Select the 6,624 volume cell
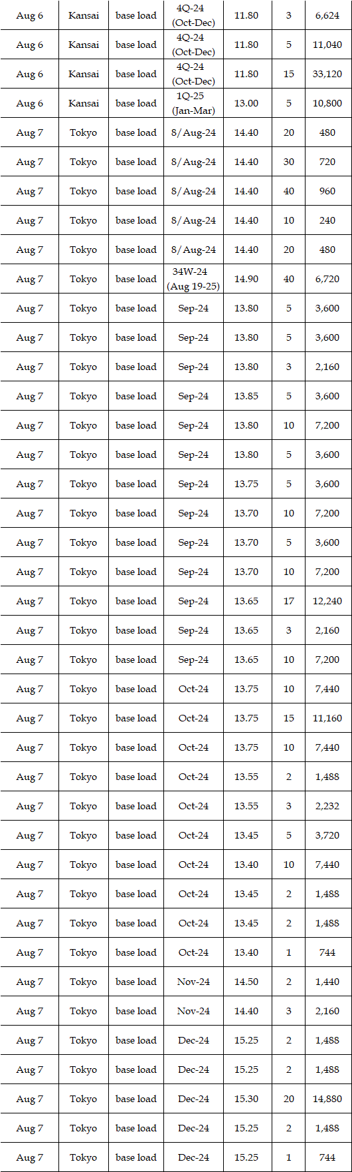This screenshot has width=352, height=1172. [328, 15]
